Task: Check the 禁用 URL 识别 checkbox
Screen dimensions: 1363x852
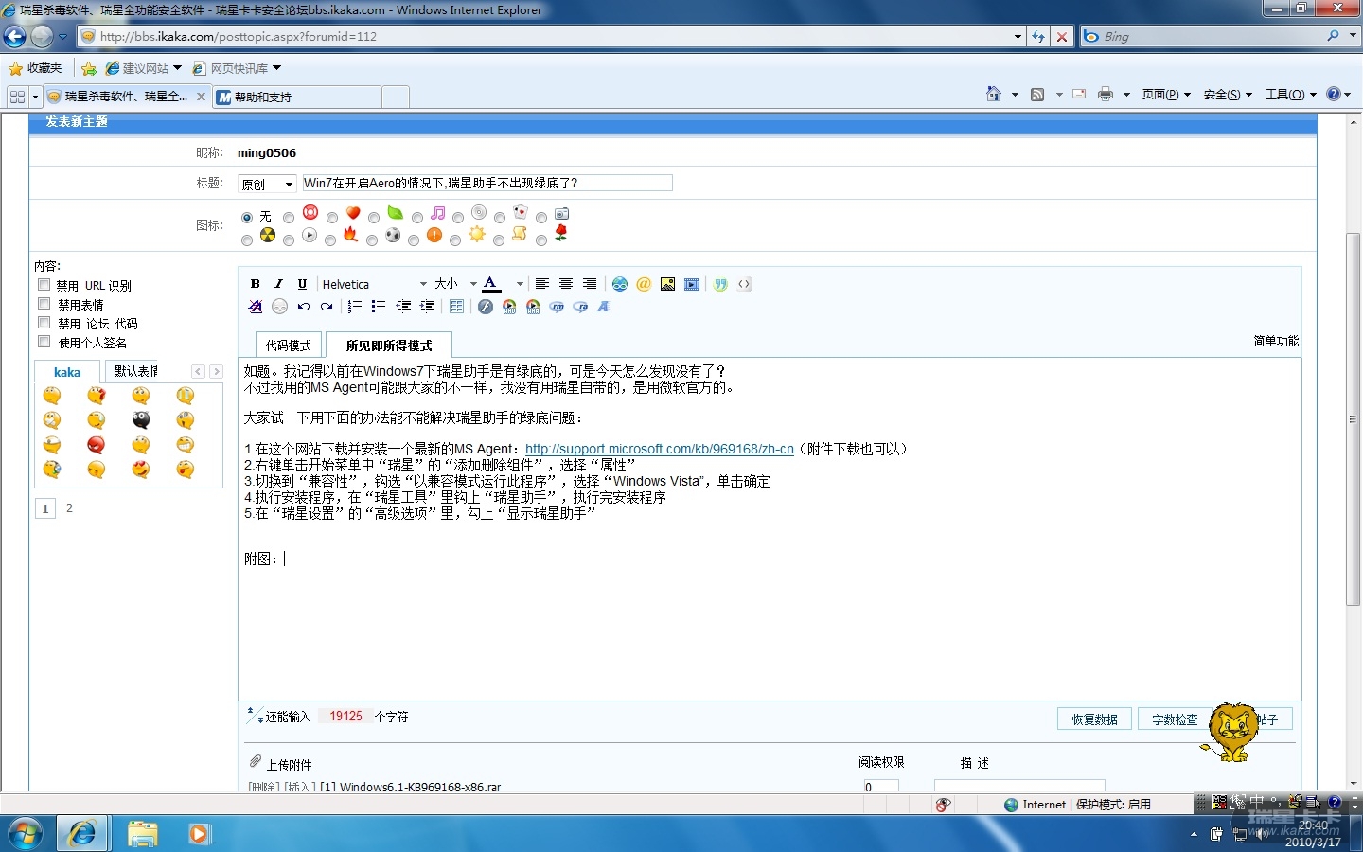Action: click(44, 285)
